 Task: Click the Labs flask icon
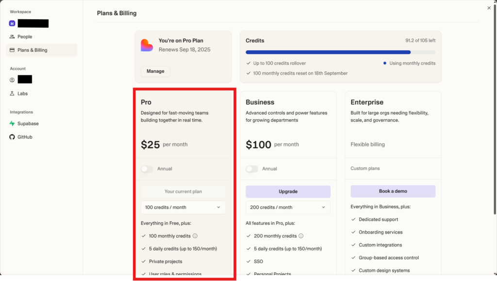pyautogui.click(x=12, y=94)
